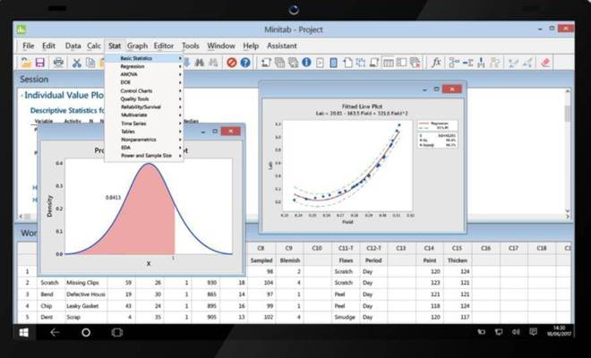Open the Graph menu
The height and width of the screenshot is (358, 591).
[x=137, y=46]
